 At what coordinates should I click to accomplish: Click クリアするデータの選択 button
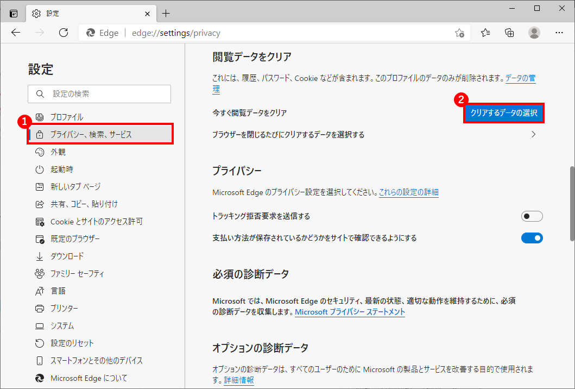[504, 113]
